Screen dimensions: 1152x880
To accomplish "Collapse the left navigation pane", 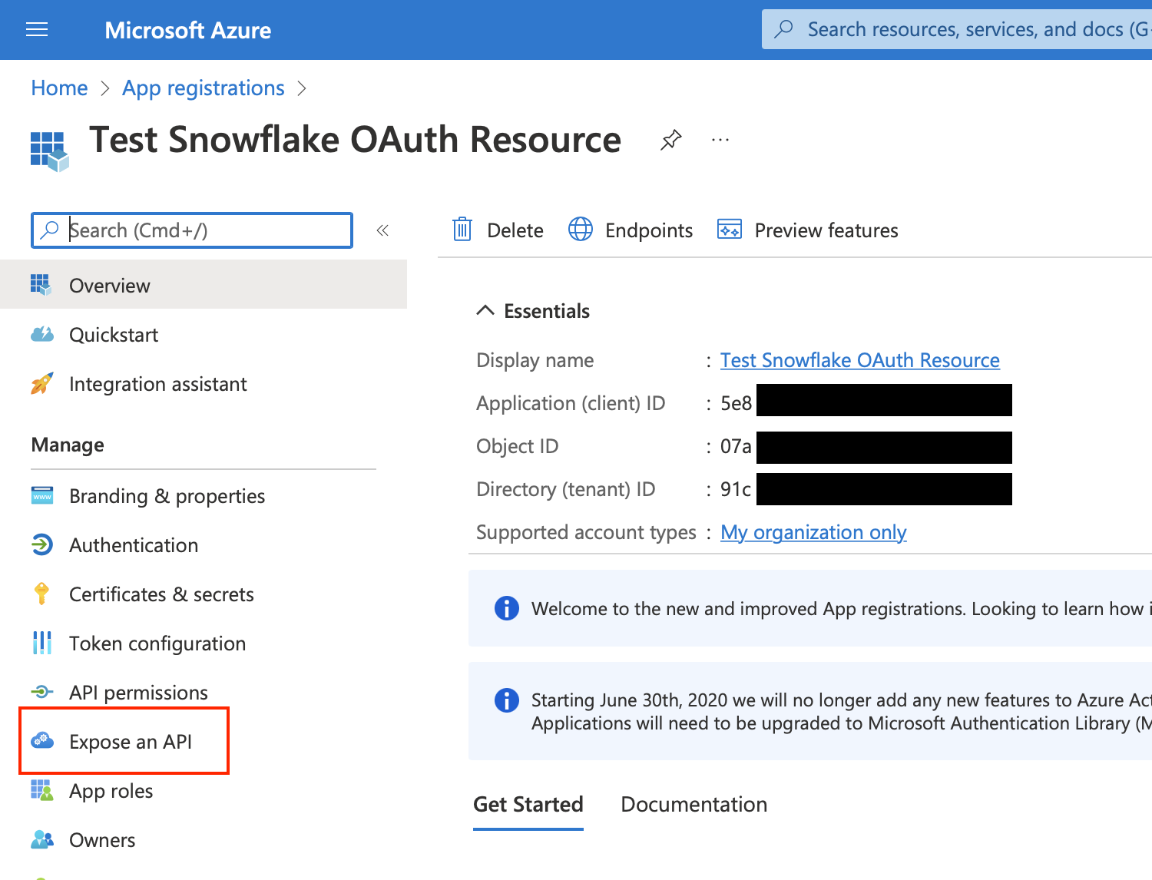I will (382, 230).
